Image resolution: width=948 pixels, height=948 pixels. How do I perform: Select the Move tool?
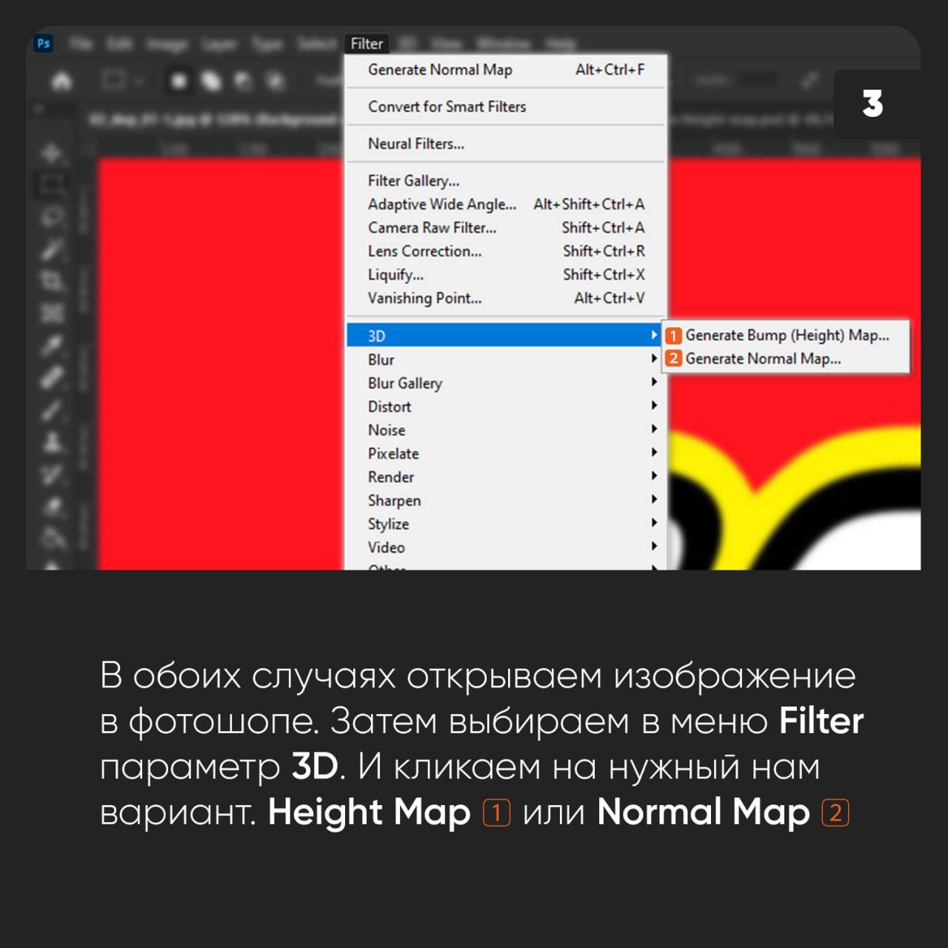point(52,154)
